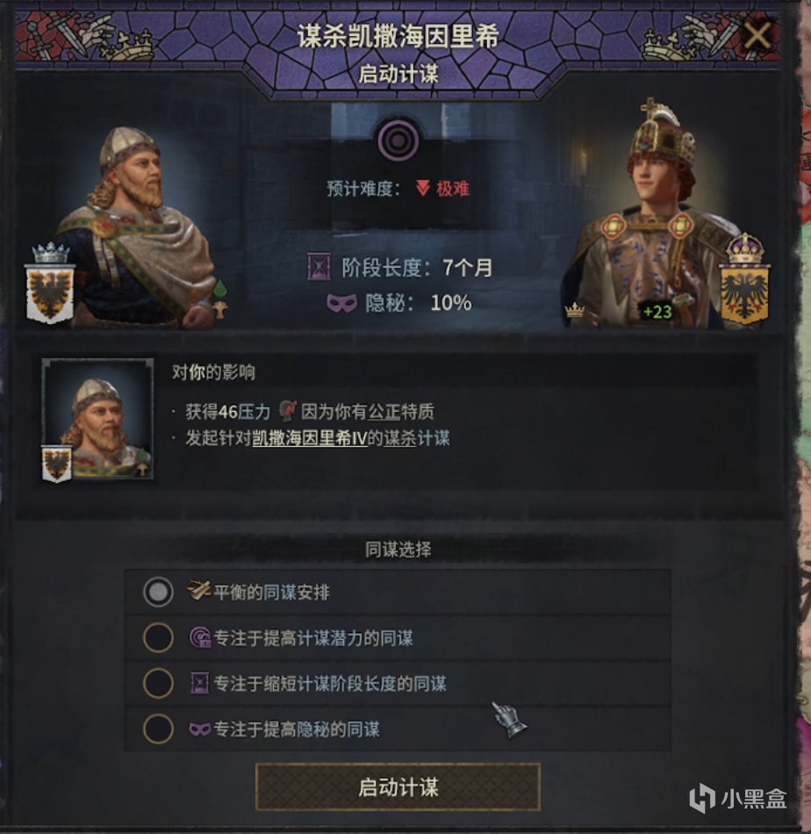This screenshot has width=811, height=834.
Task: Click the purple scheme target icon
Action: pos(398,140)
